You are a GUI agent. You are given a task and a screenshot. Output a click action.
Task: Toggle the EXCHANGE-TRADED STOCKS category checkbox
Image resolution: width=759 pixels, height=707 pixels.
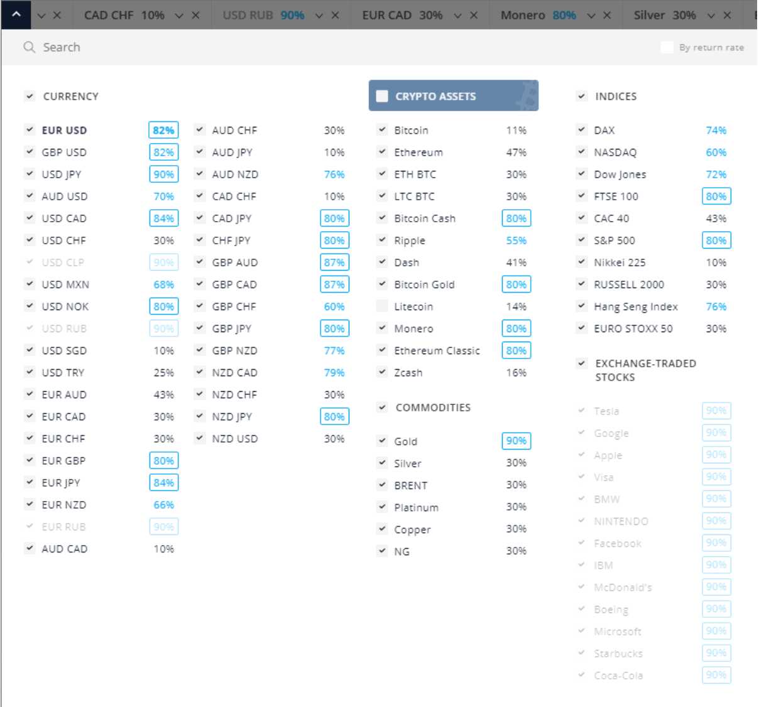582,363
